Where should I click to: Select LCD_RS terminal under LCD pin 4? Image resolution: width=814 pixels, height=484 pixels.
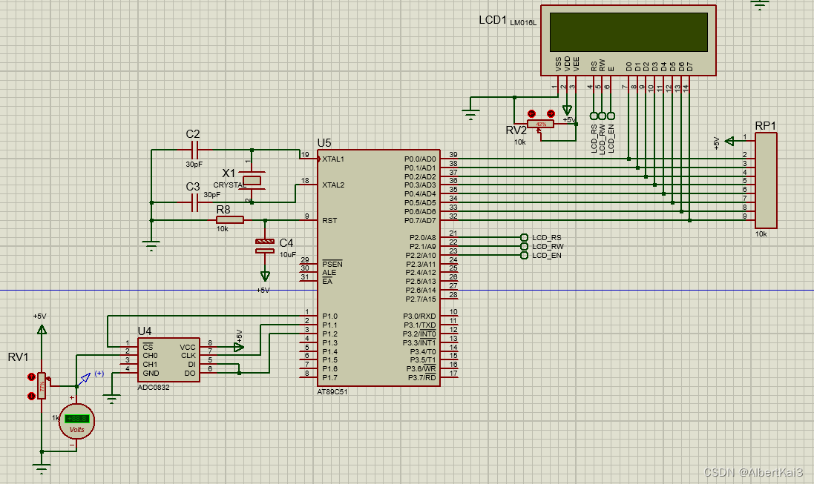[594, 116]
